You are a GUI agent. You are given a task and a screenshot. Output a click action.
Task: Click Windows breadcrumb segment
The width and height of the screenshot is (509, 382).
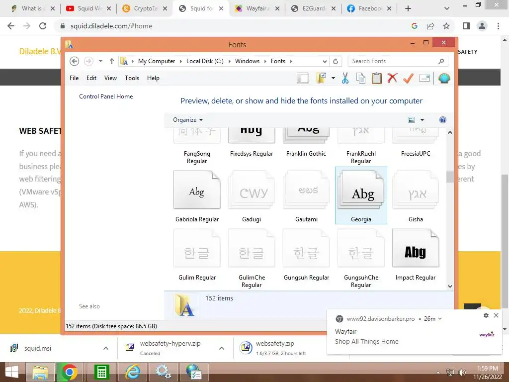pos(247,61)
